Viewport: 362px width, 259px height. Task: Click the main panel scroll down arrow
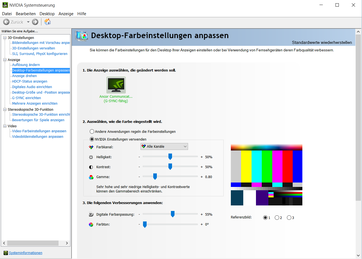[358, 255]
